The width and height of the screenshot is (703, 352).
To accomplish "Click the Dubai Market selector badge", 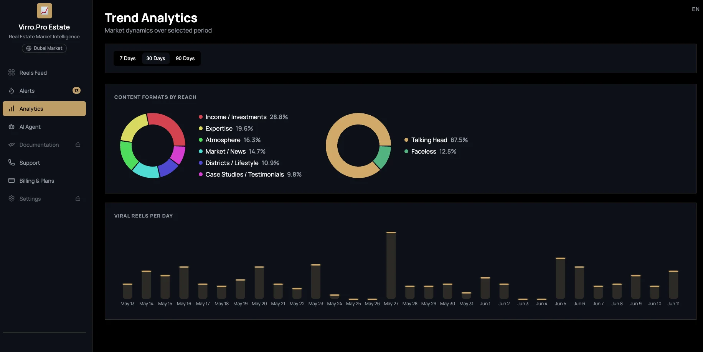I will click(44, 48).
